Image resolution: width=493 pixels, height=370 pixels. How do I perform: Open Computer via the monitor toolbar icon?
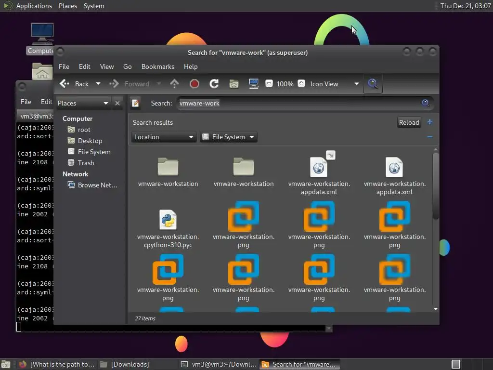(x=253, y=84)
